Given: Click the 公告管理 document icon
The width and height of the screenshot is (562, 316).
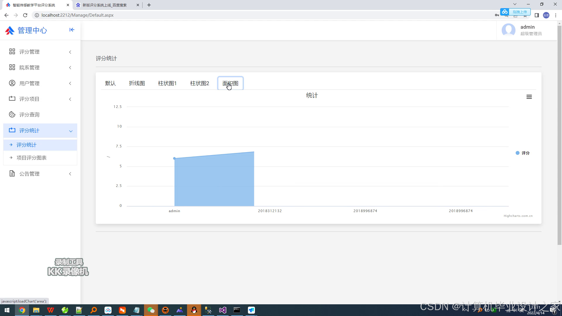Looking at the screenshot, I should coord(12,174).
